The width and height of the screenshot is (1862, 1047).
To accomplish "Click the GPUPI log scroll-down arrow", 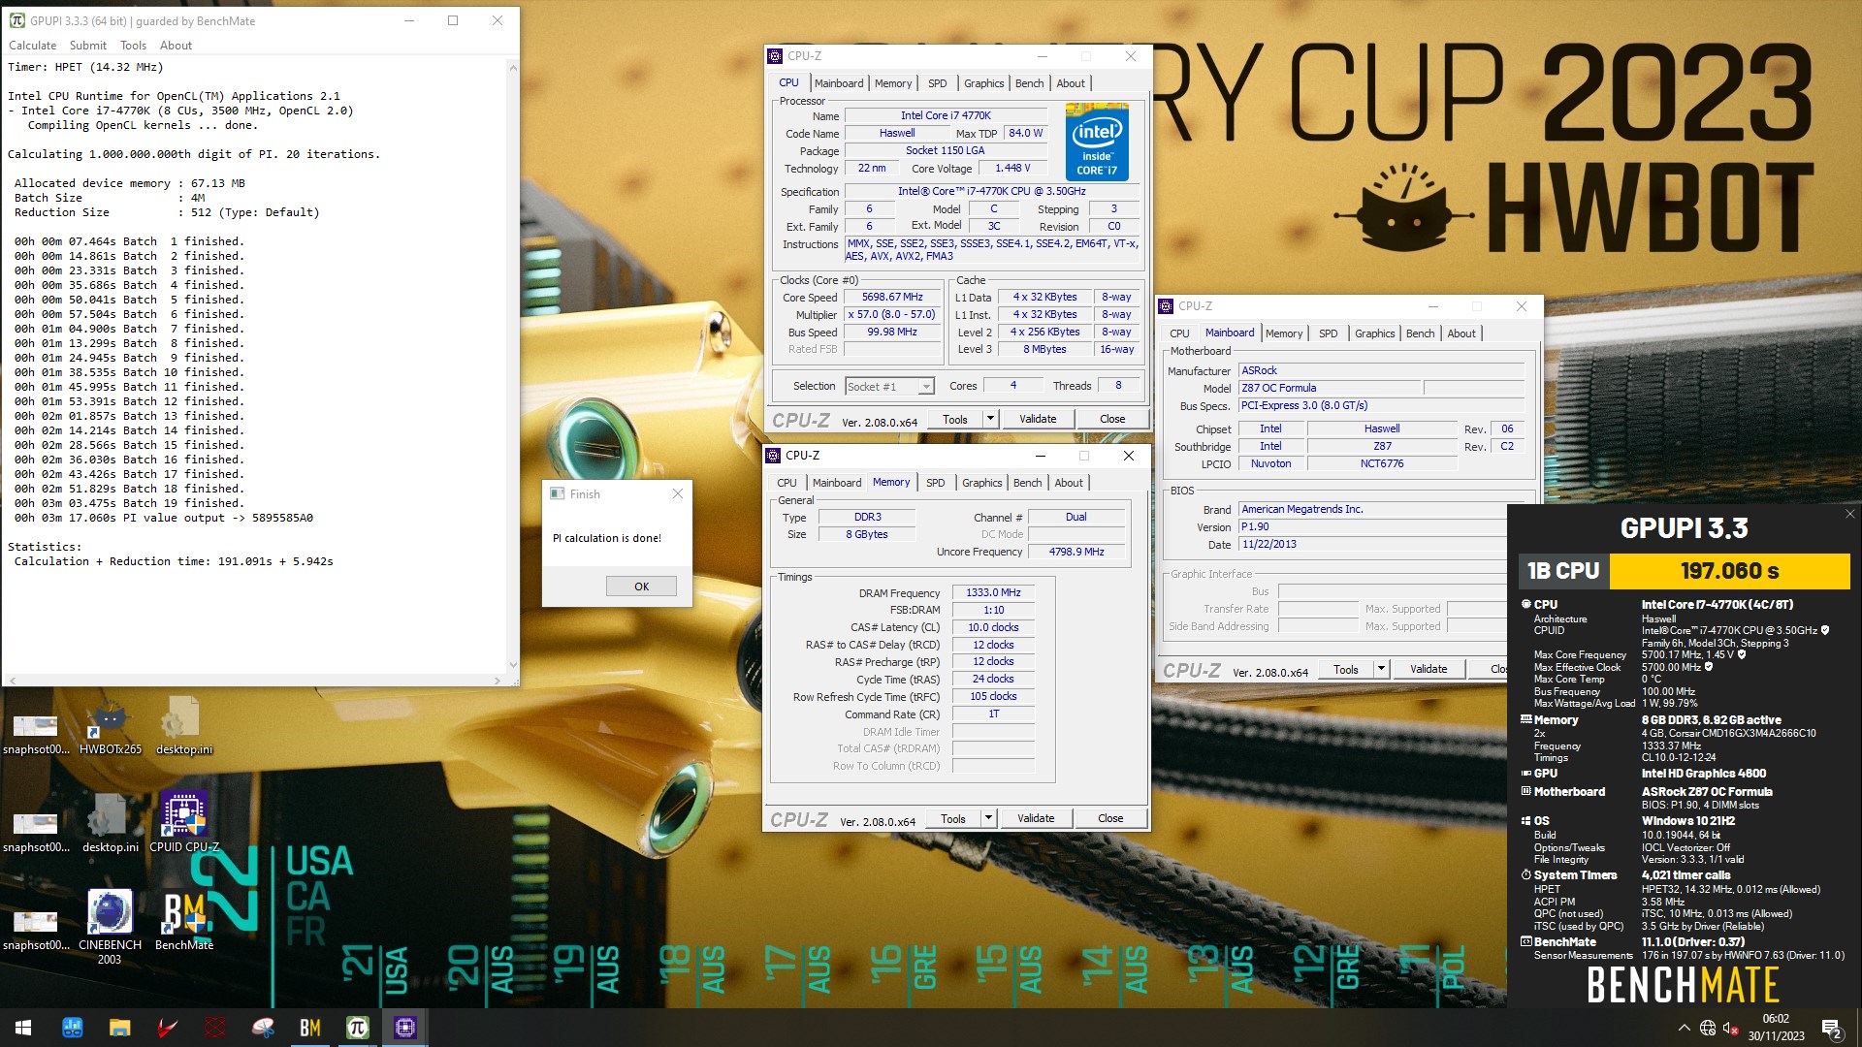I will click(513, 665).
